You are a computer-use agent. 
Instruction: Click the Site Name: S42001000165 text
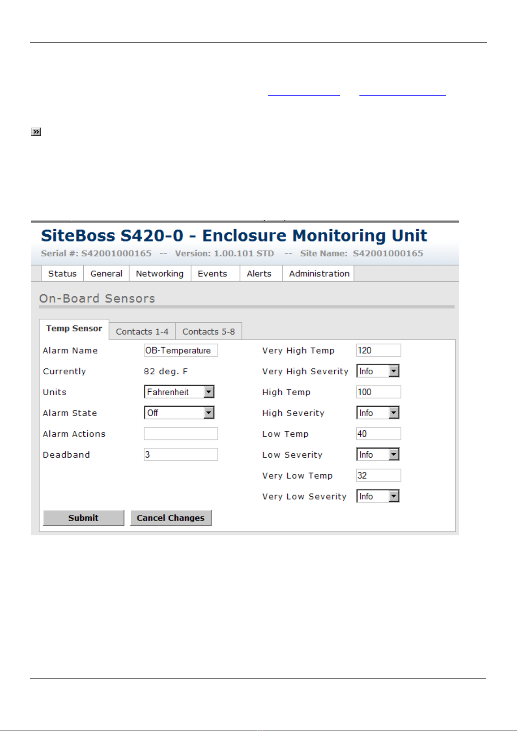coord(362,253)
